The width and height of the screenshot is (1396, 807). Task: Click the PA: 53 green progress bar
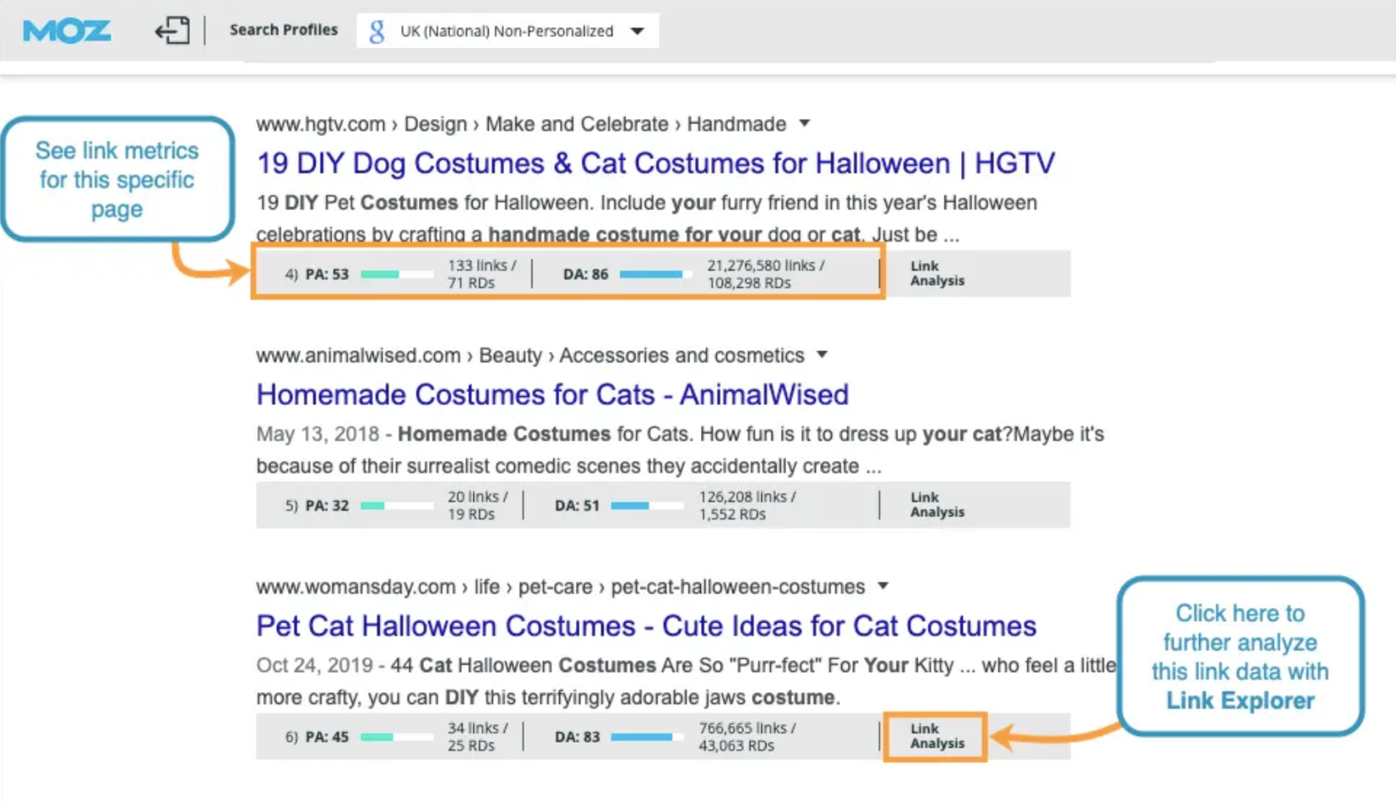(x=397, y=274)
